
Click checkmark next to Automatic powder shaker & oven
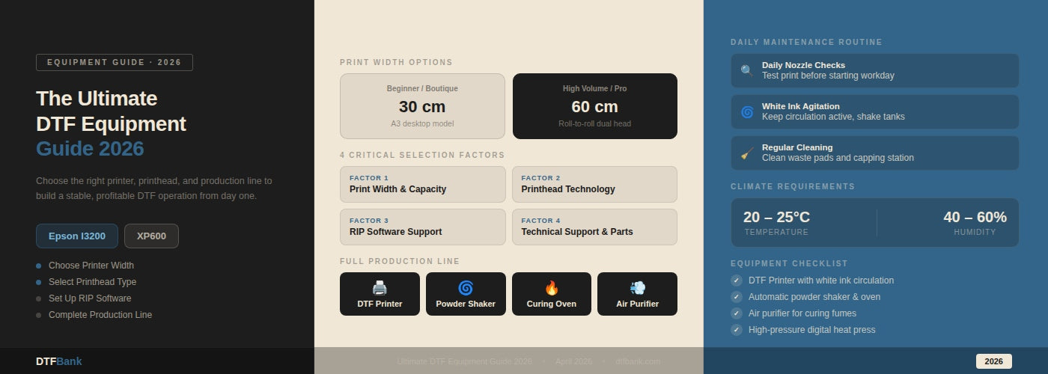point(737,297)
